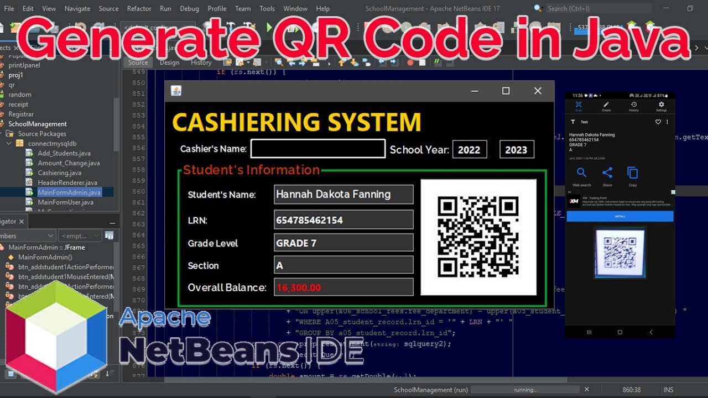Go to previous search occurrence icon
The height and width of the screenshot is (398, 708).
click(292, 62)
